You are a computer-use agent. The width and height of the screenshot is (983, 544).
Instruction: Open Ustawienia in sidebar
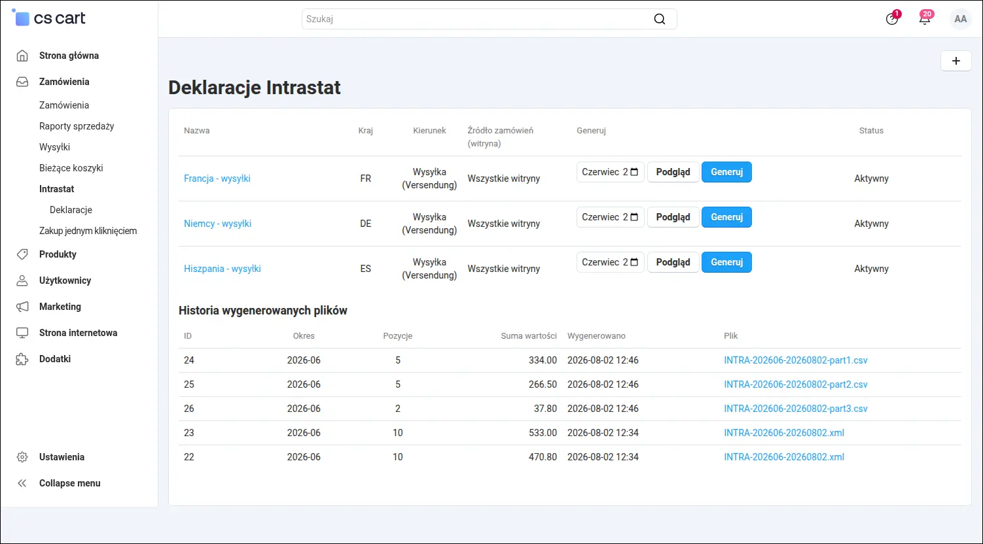tap(62, 457)
